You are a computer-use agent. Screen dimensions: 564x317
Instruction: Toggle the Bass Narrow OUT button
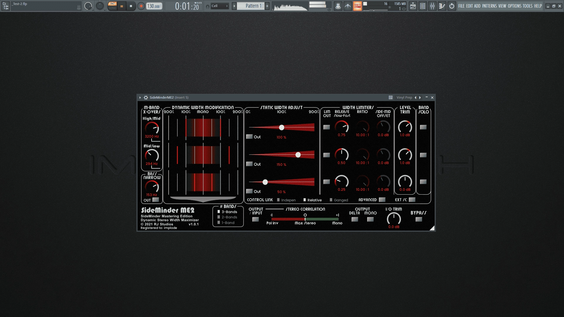point(156,200)
